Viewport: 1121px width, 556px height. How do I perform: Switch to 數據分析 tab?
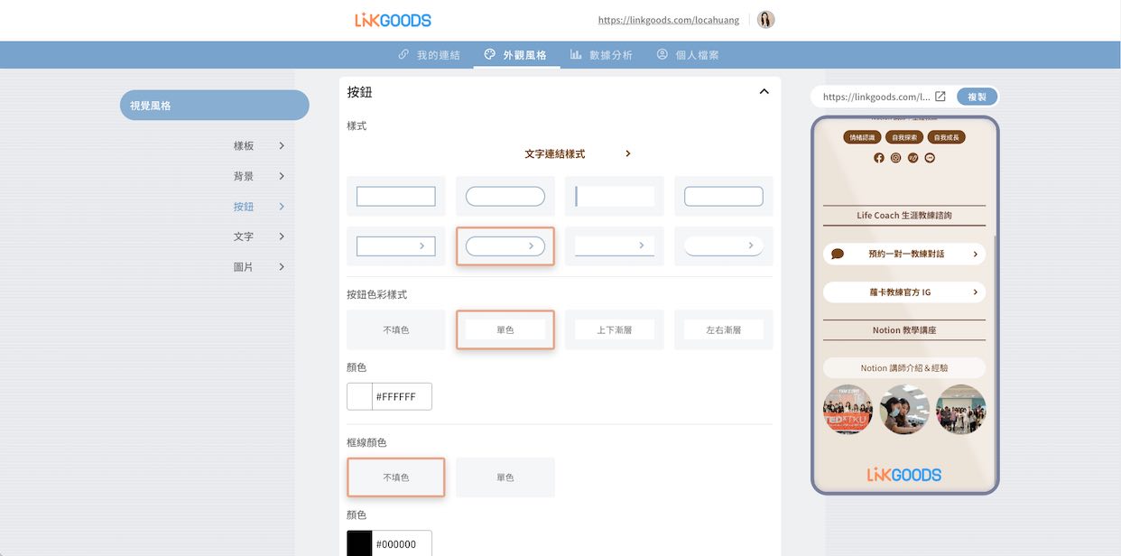602,55
